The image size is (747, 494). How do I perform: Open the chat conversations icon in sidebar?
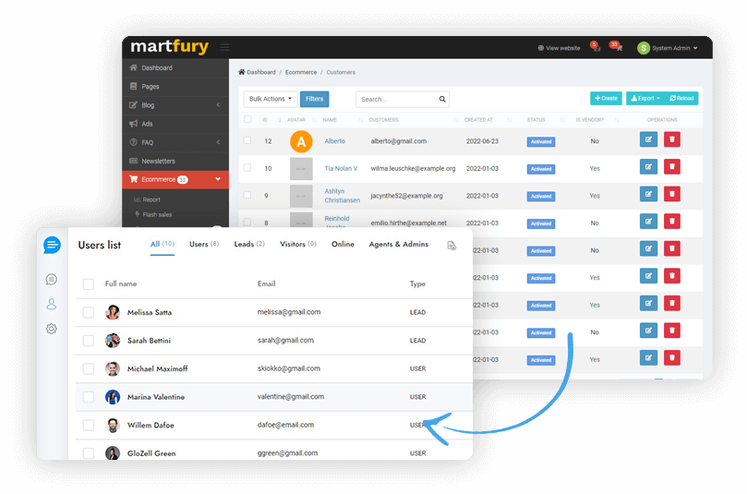point(52,280)
